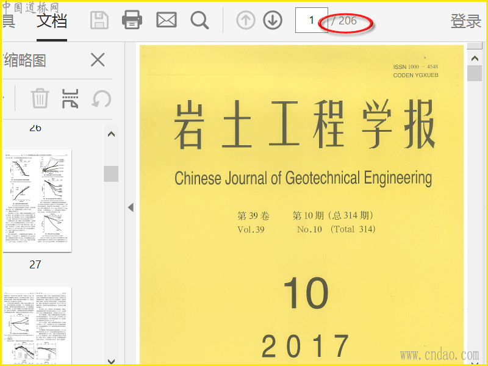
Task: Select the page 28 thumbnail below 27
Action: point(37,325)
